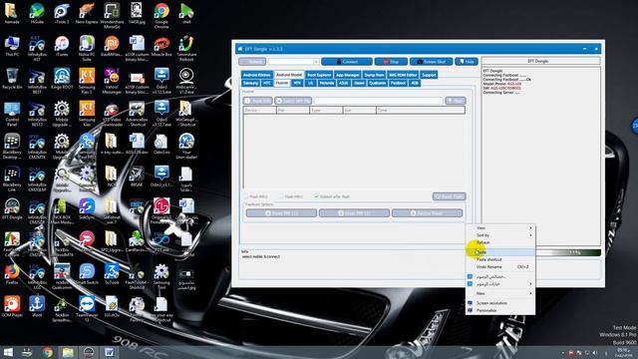Choose Paste in the context menu
638x359 pixels.
coord(500,252)
